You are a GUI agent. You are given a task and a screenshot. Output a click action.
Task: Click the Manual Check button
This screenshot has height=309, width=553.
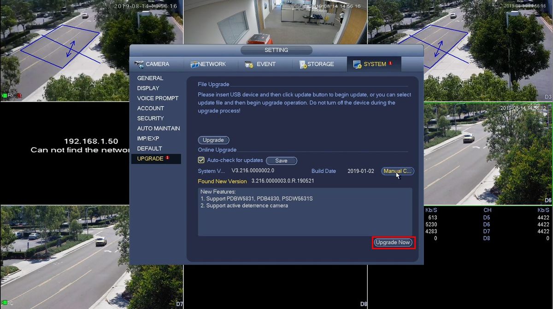coord(398,171)
